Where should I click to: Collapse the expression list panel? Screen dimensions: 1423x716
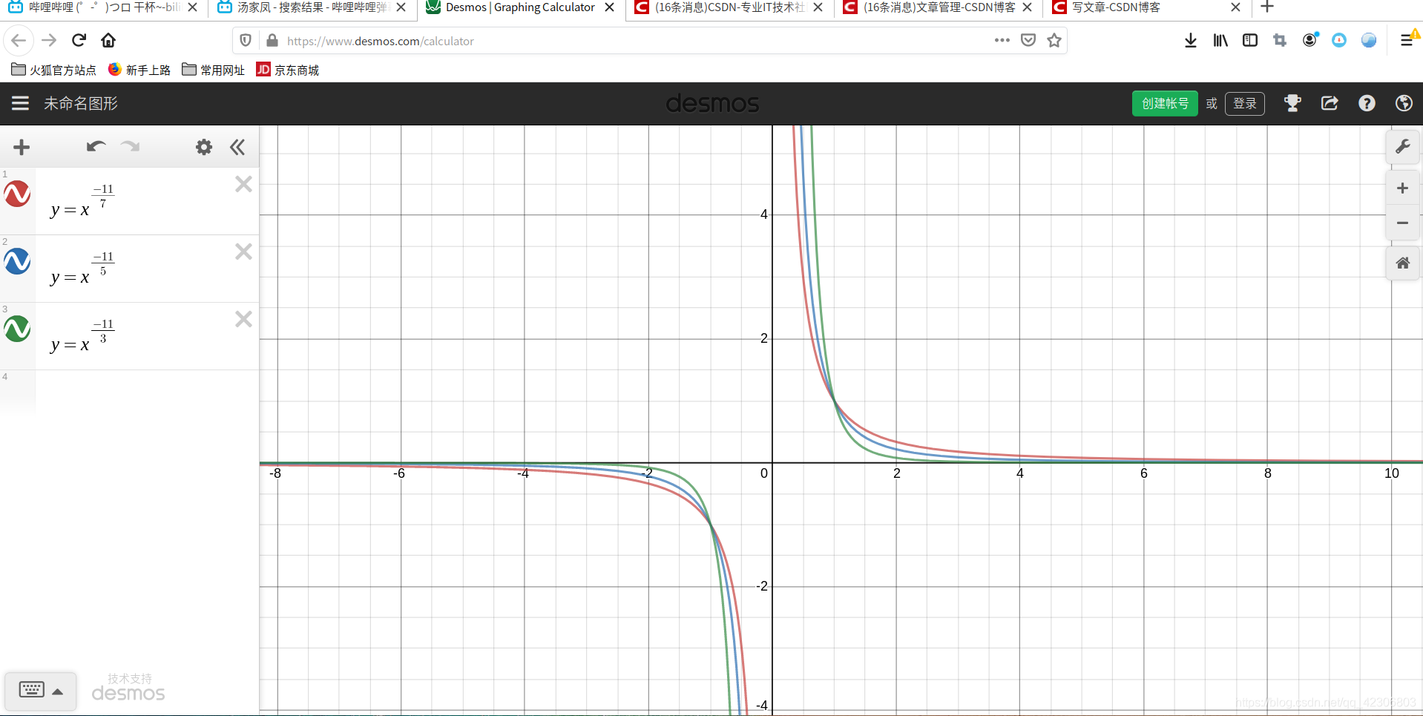pyautogui.click(x=237, y=147)
